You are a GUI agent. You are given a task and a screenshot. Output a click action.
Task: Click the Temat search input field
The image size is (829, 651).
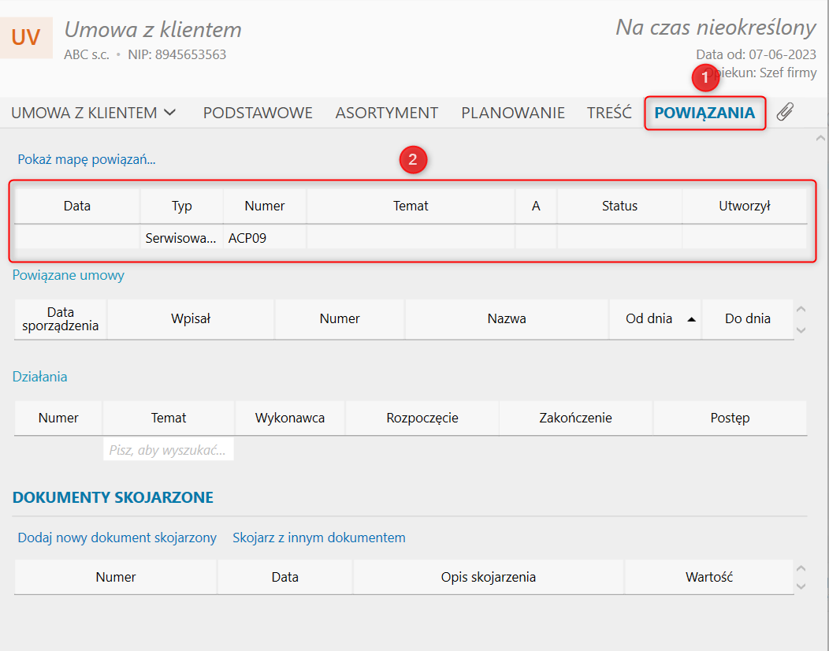tap(169, 450)
